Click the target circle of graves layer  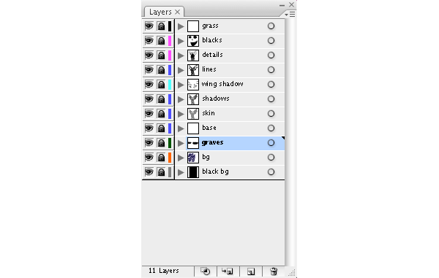(x=271, y=143)
